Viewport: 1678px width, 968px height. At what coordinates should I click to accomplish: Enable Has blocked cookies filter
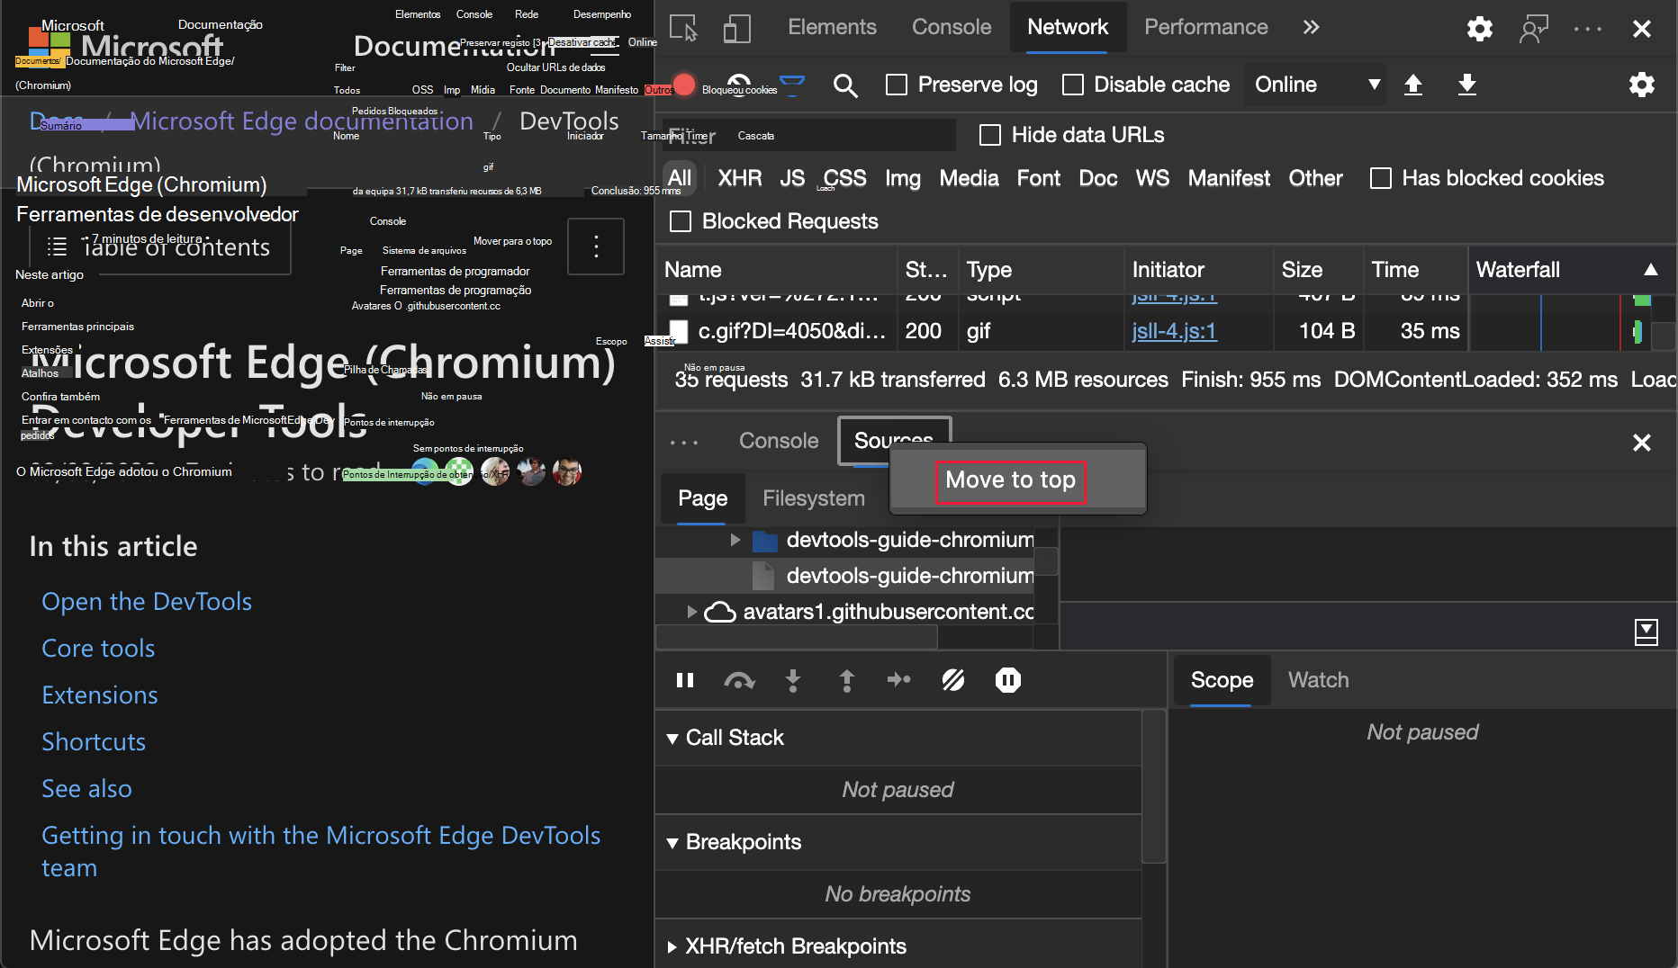point(1381,178)
